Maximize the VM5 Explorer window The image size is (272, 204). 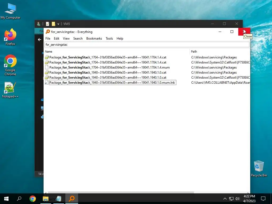224,24
